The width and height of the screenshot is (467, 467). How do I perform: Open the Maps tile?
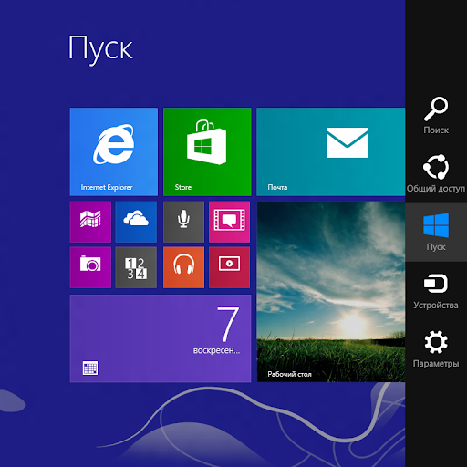[90, 222]
